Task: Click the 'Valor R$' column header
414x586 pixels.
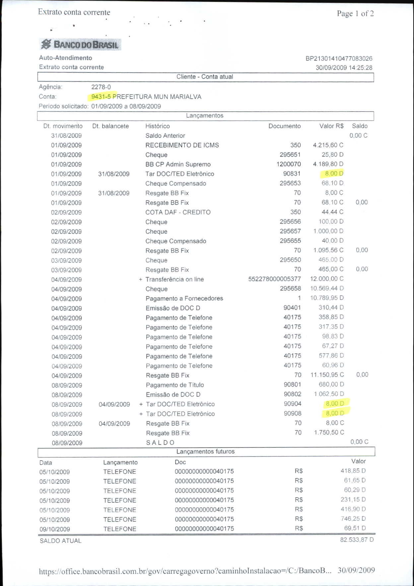Action: click(x=331, y=126)
